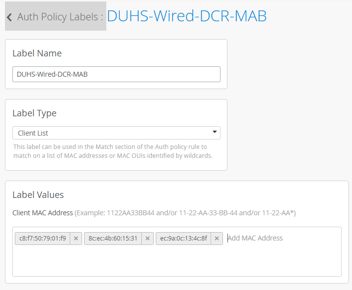
Task: Select the 8c:ec:4b:60:15:31 tag text
Action: tap(113, 239)
